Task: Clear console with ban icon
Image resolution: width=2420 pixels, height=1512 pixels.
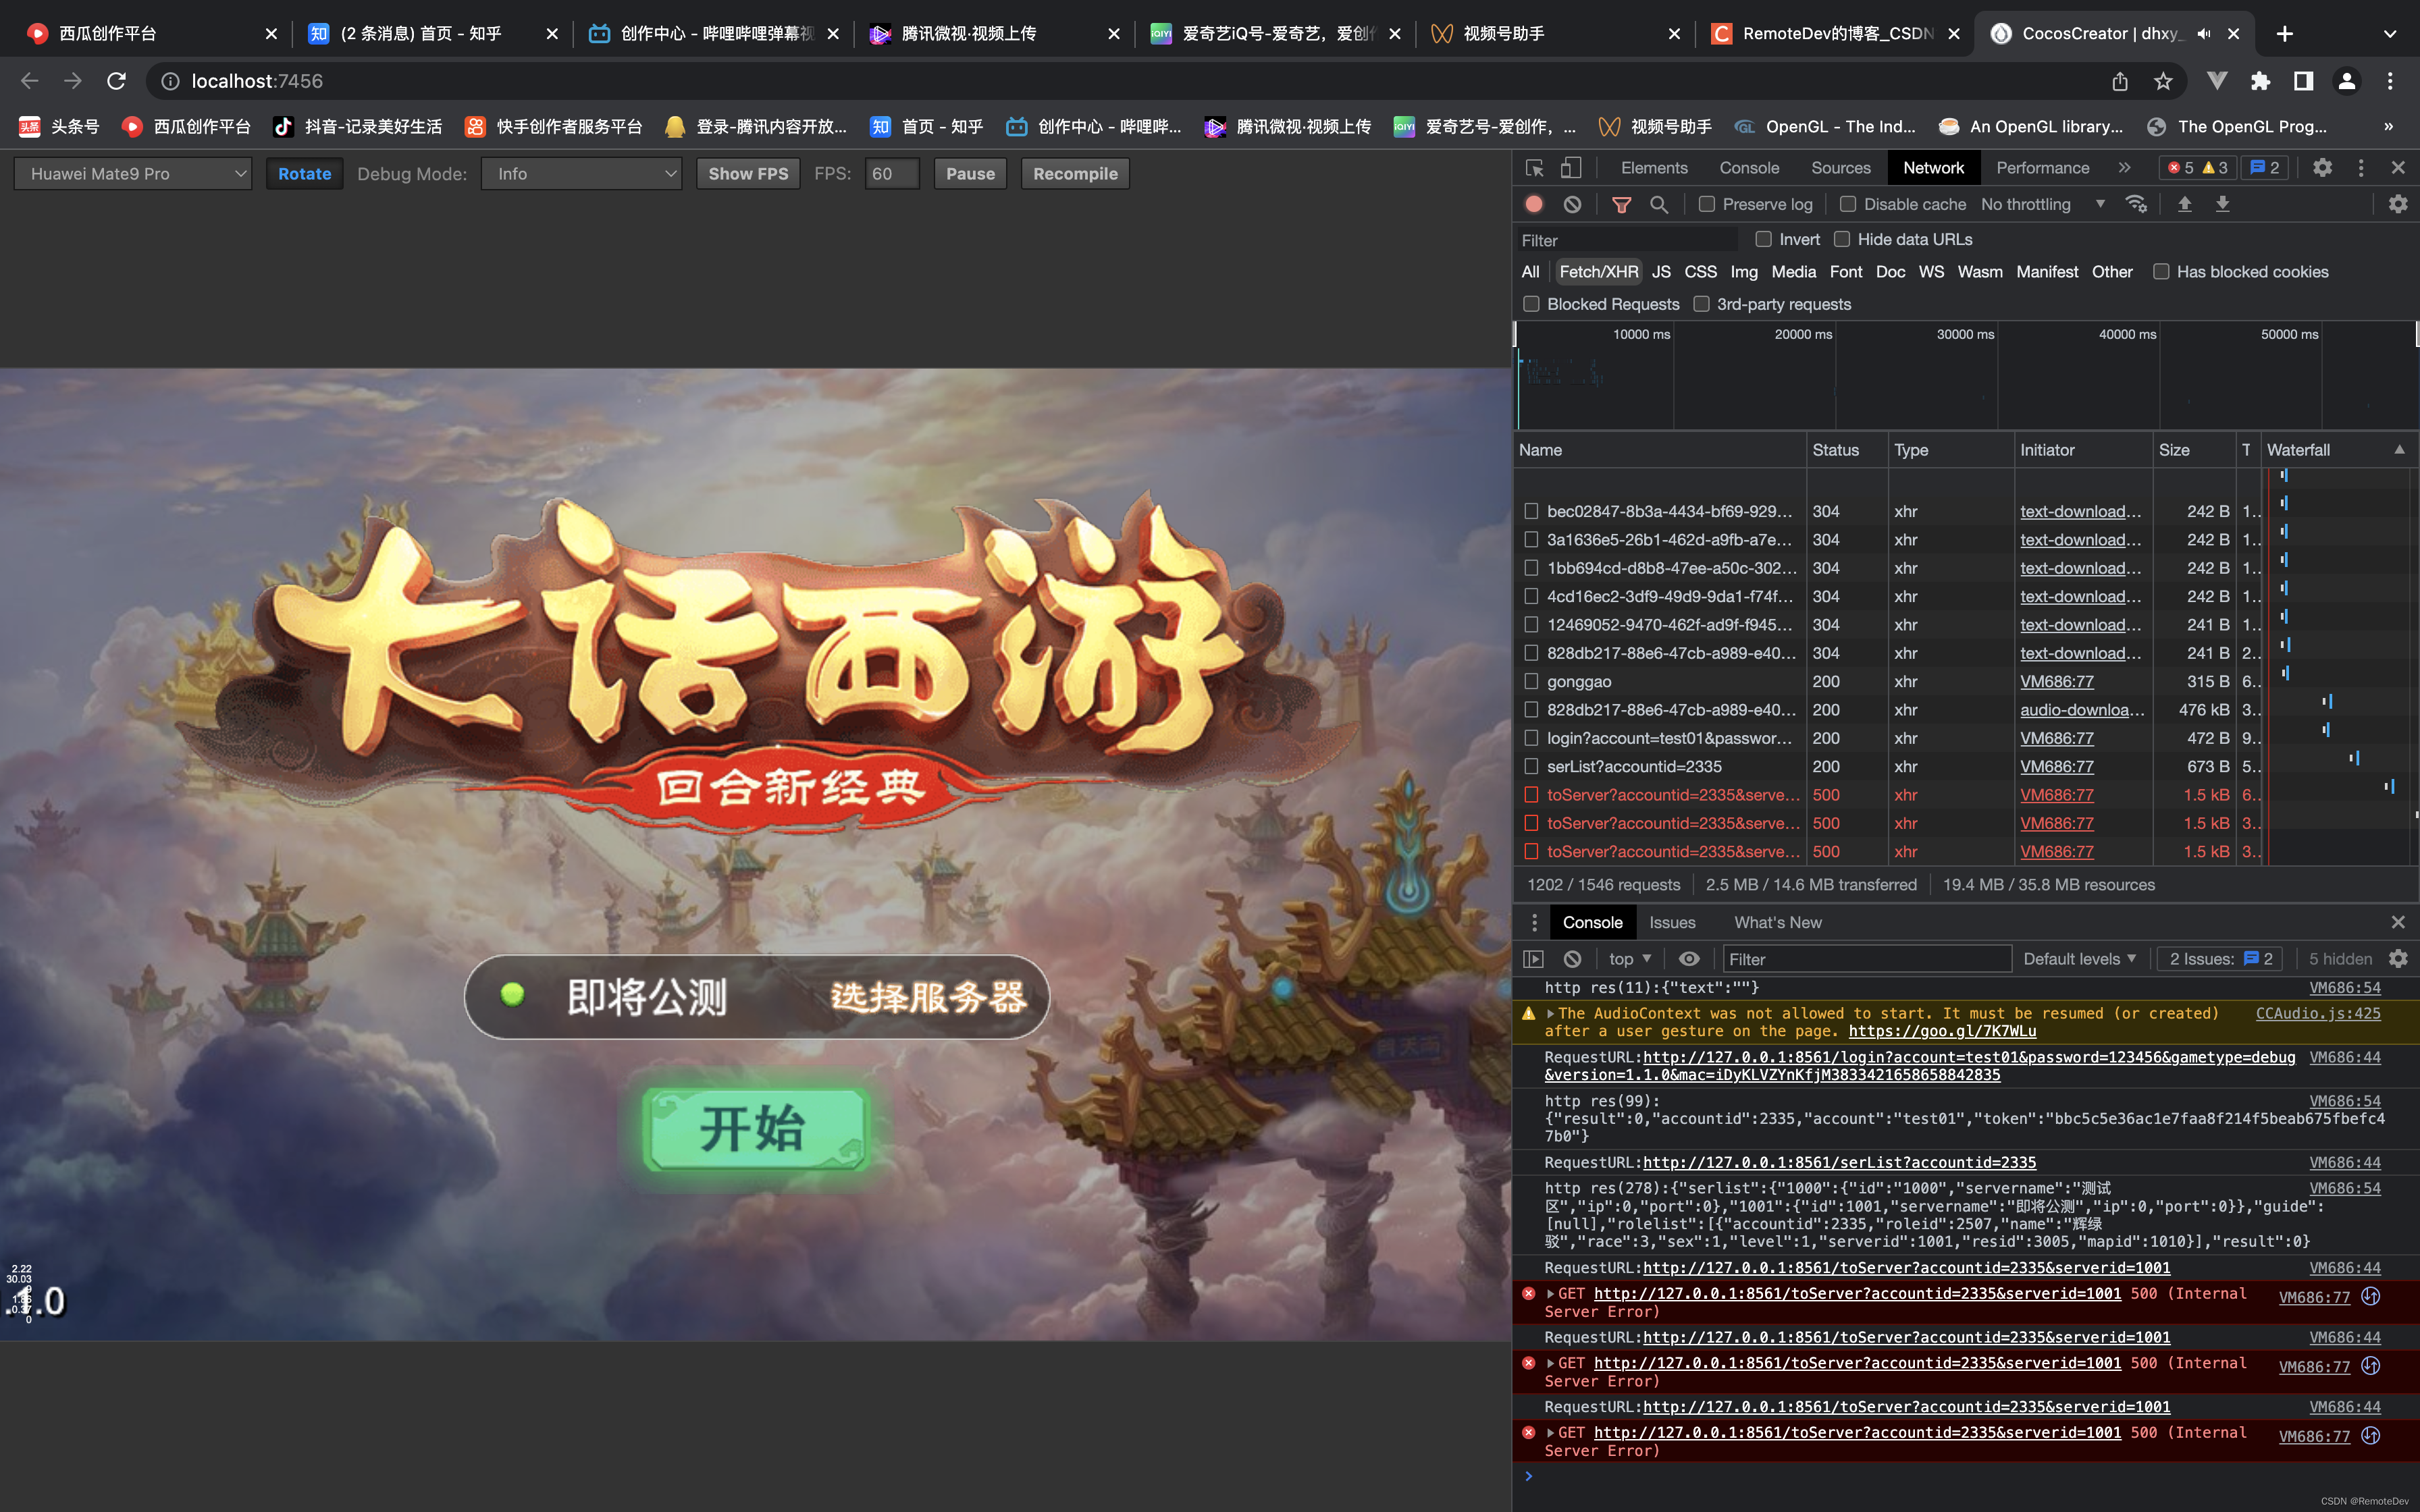Action: [1572, 959]
